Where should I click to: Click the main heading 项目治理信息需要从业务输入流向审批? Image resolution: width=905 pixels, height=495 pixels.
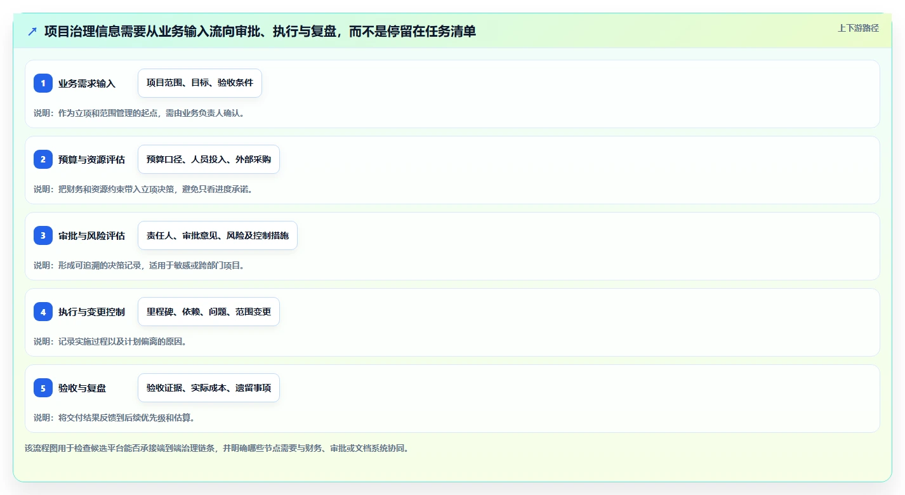tap(260, 31)
